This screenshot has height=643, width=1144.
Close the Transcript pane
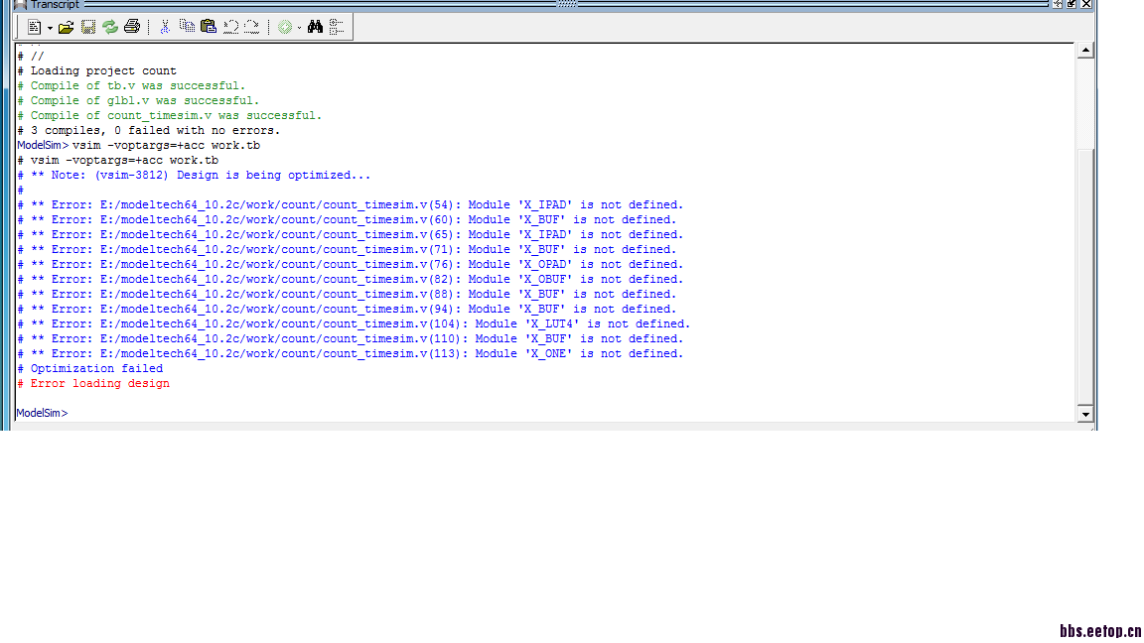pos(1085,4)
